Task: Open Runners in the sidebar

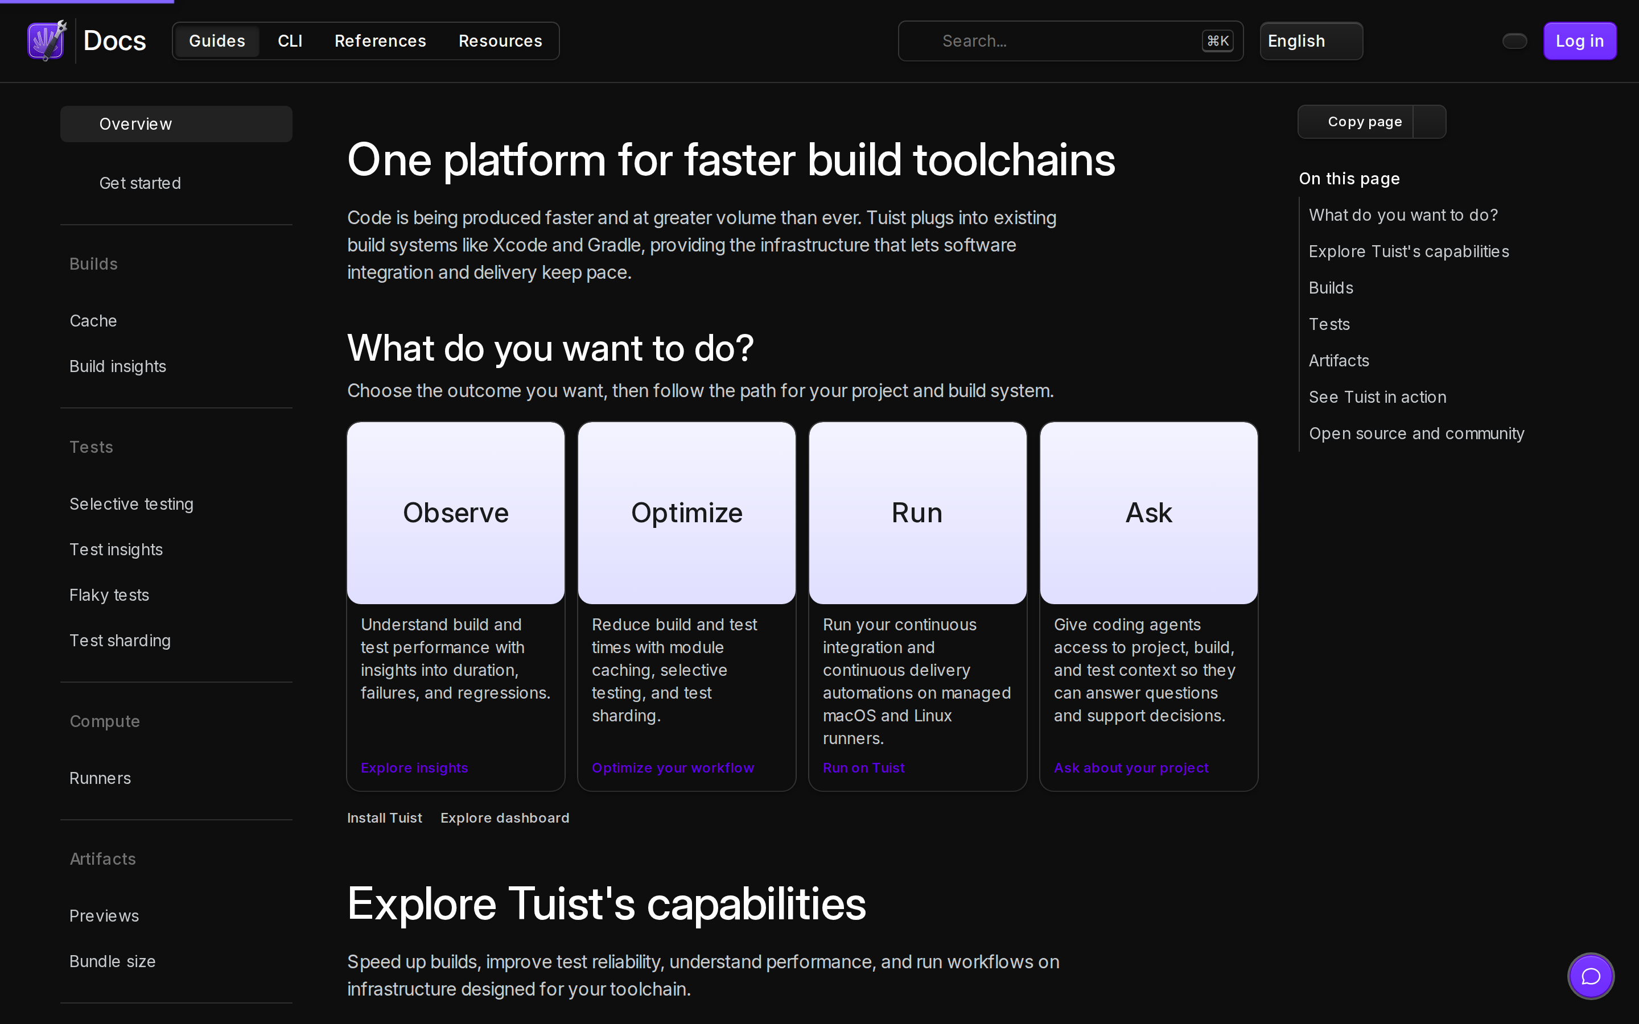Action: [x=100, y=778]
